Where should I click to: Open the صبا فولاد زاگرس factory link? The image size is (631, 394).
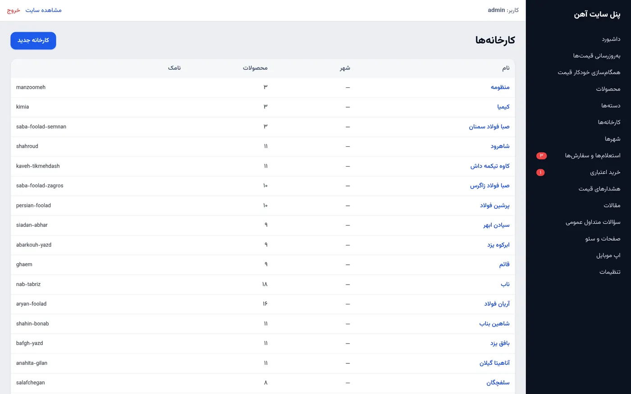click(x=490, y=186)
